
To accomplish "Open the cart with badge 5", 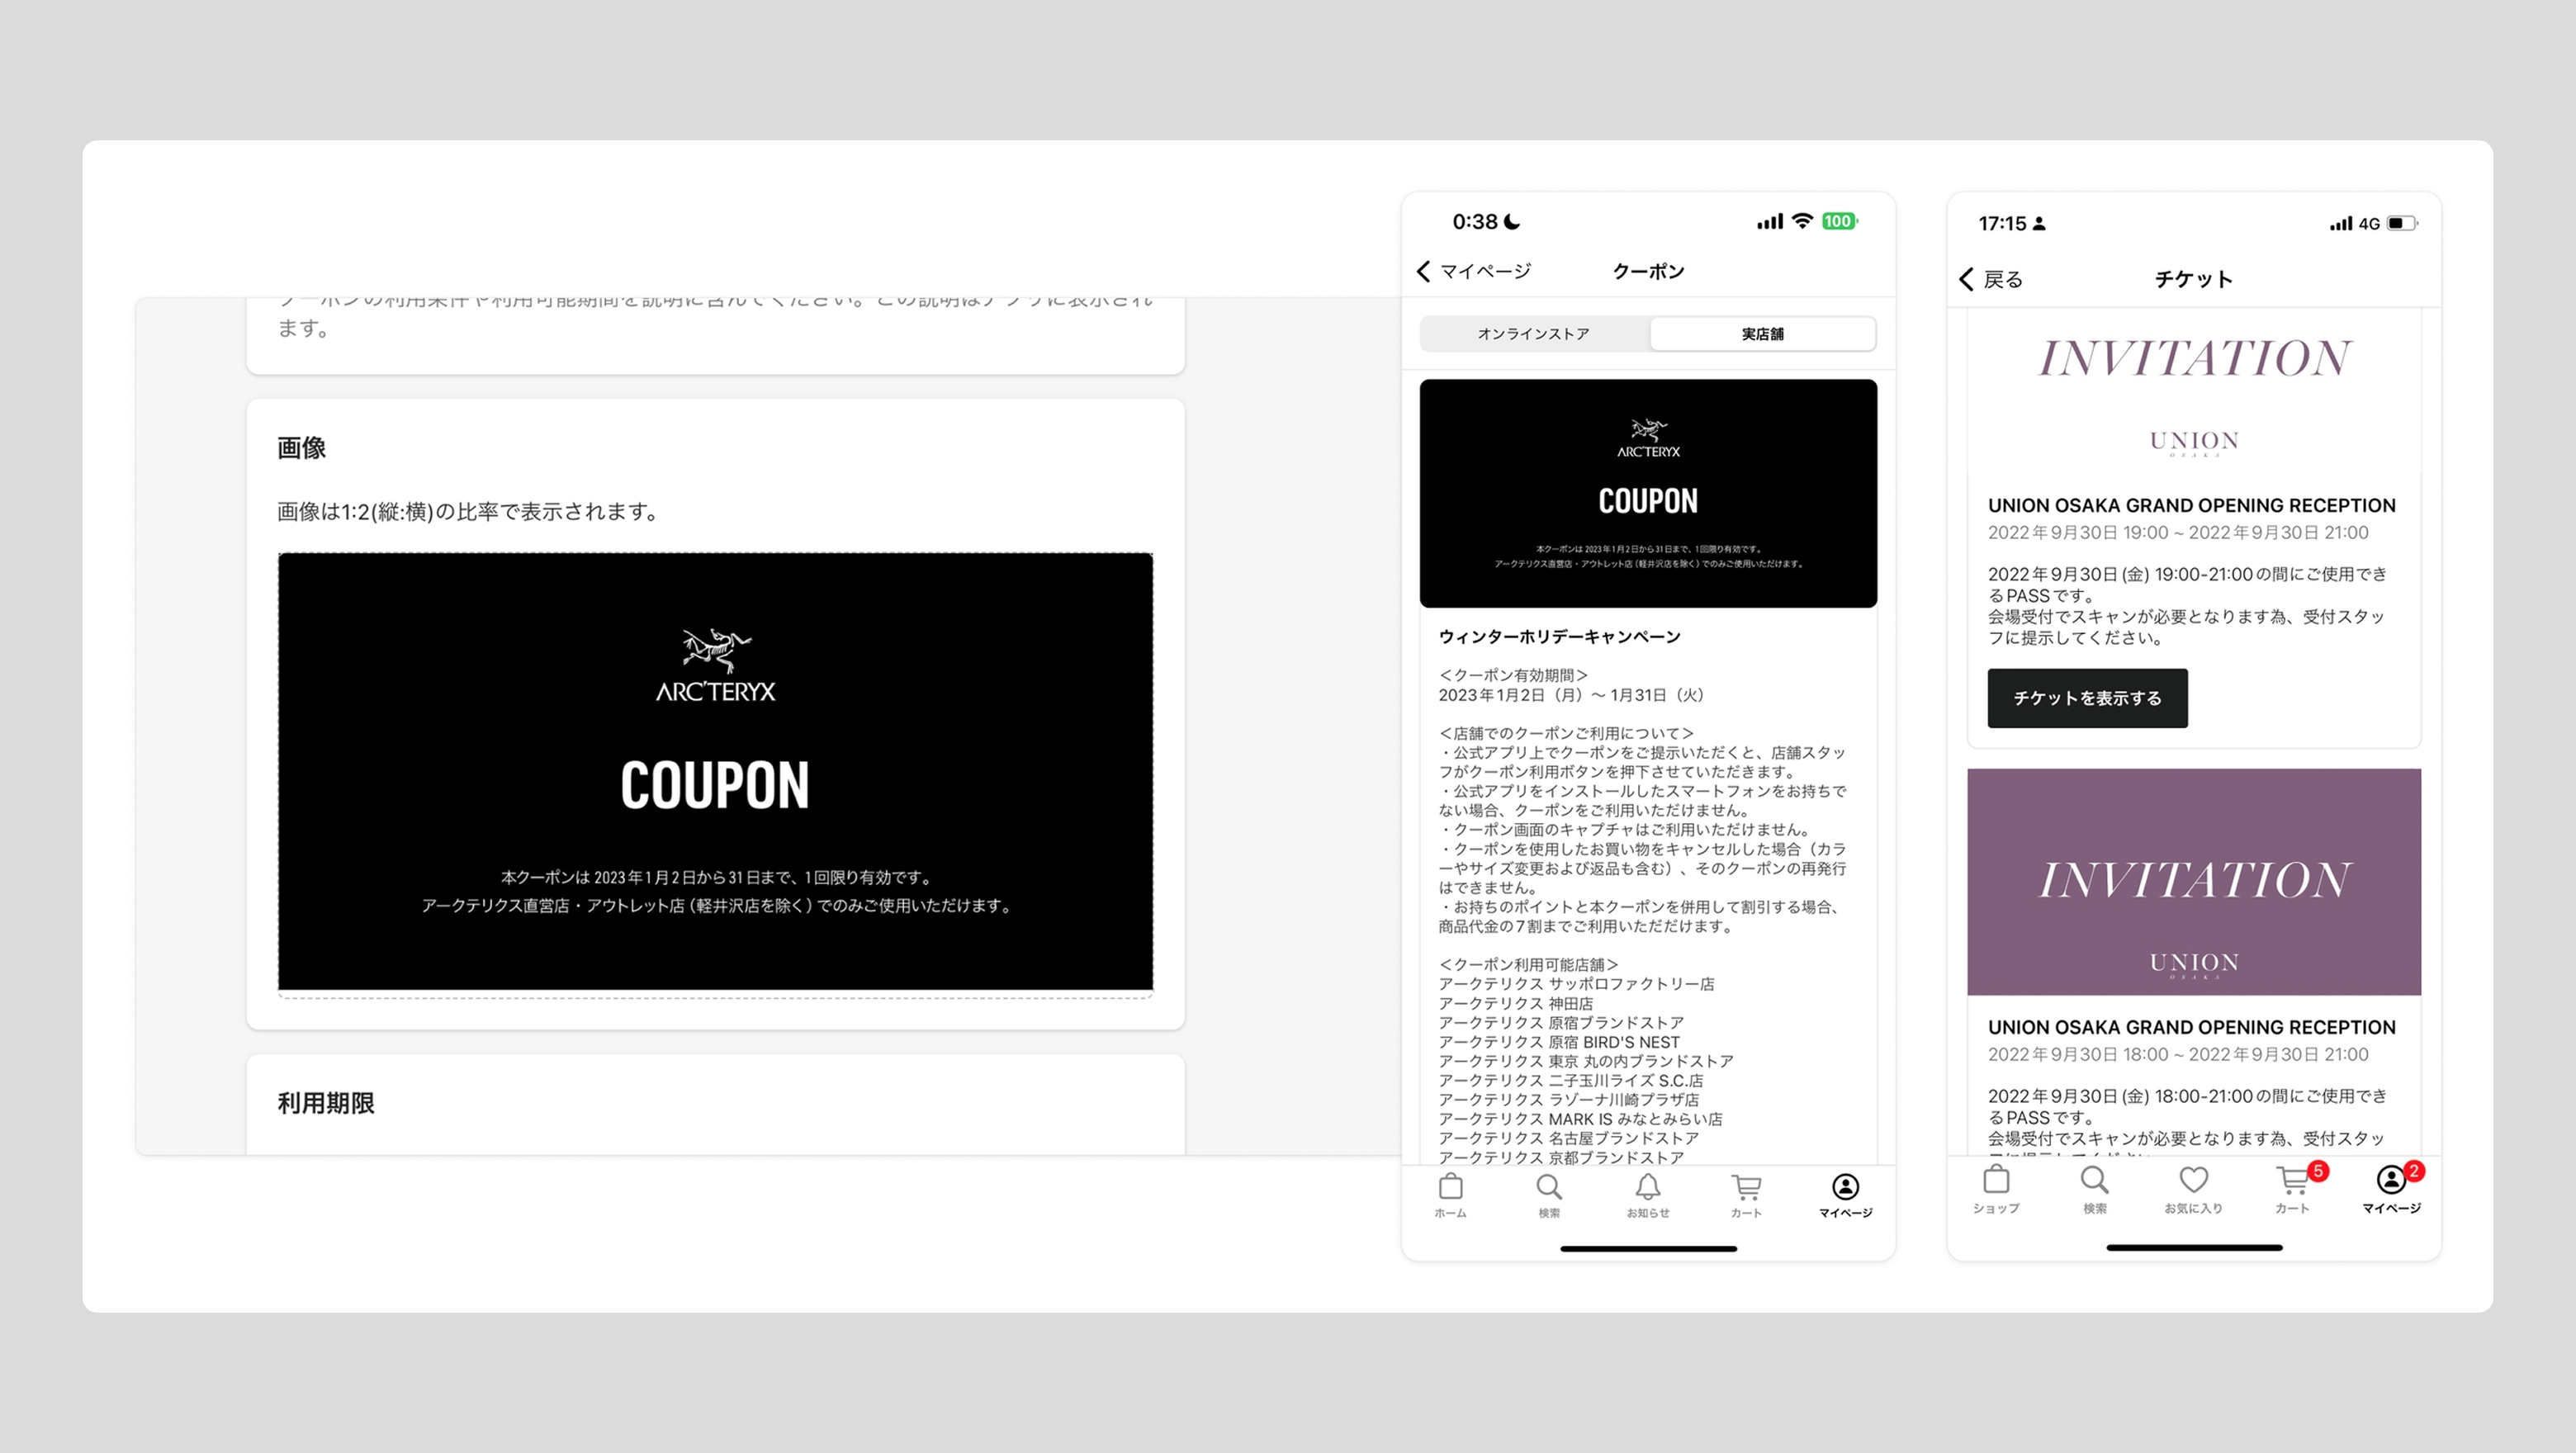I will tap(2292, 1181).
